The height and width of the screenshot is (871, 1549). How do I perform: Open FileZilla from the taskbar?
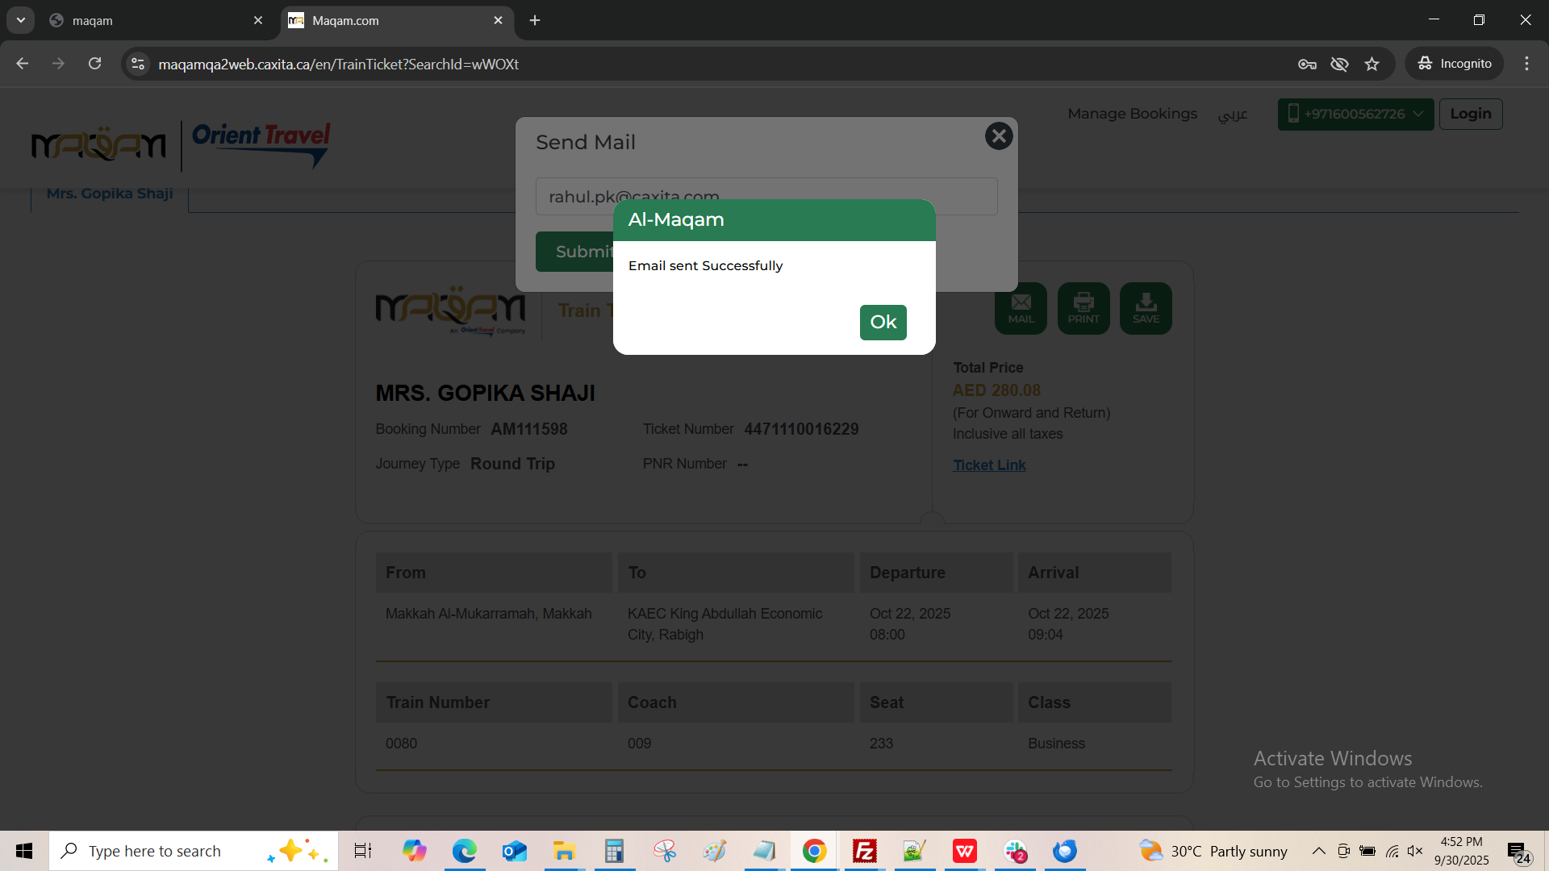point(864,851)
